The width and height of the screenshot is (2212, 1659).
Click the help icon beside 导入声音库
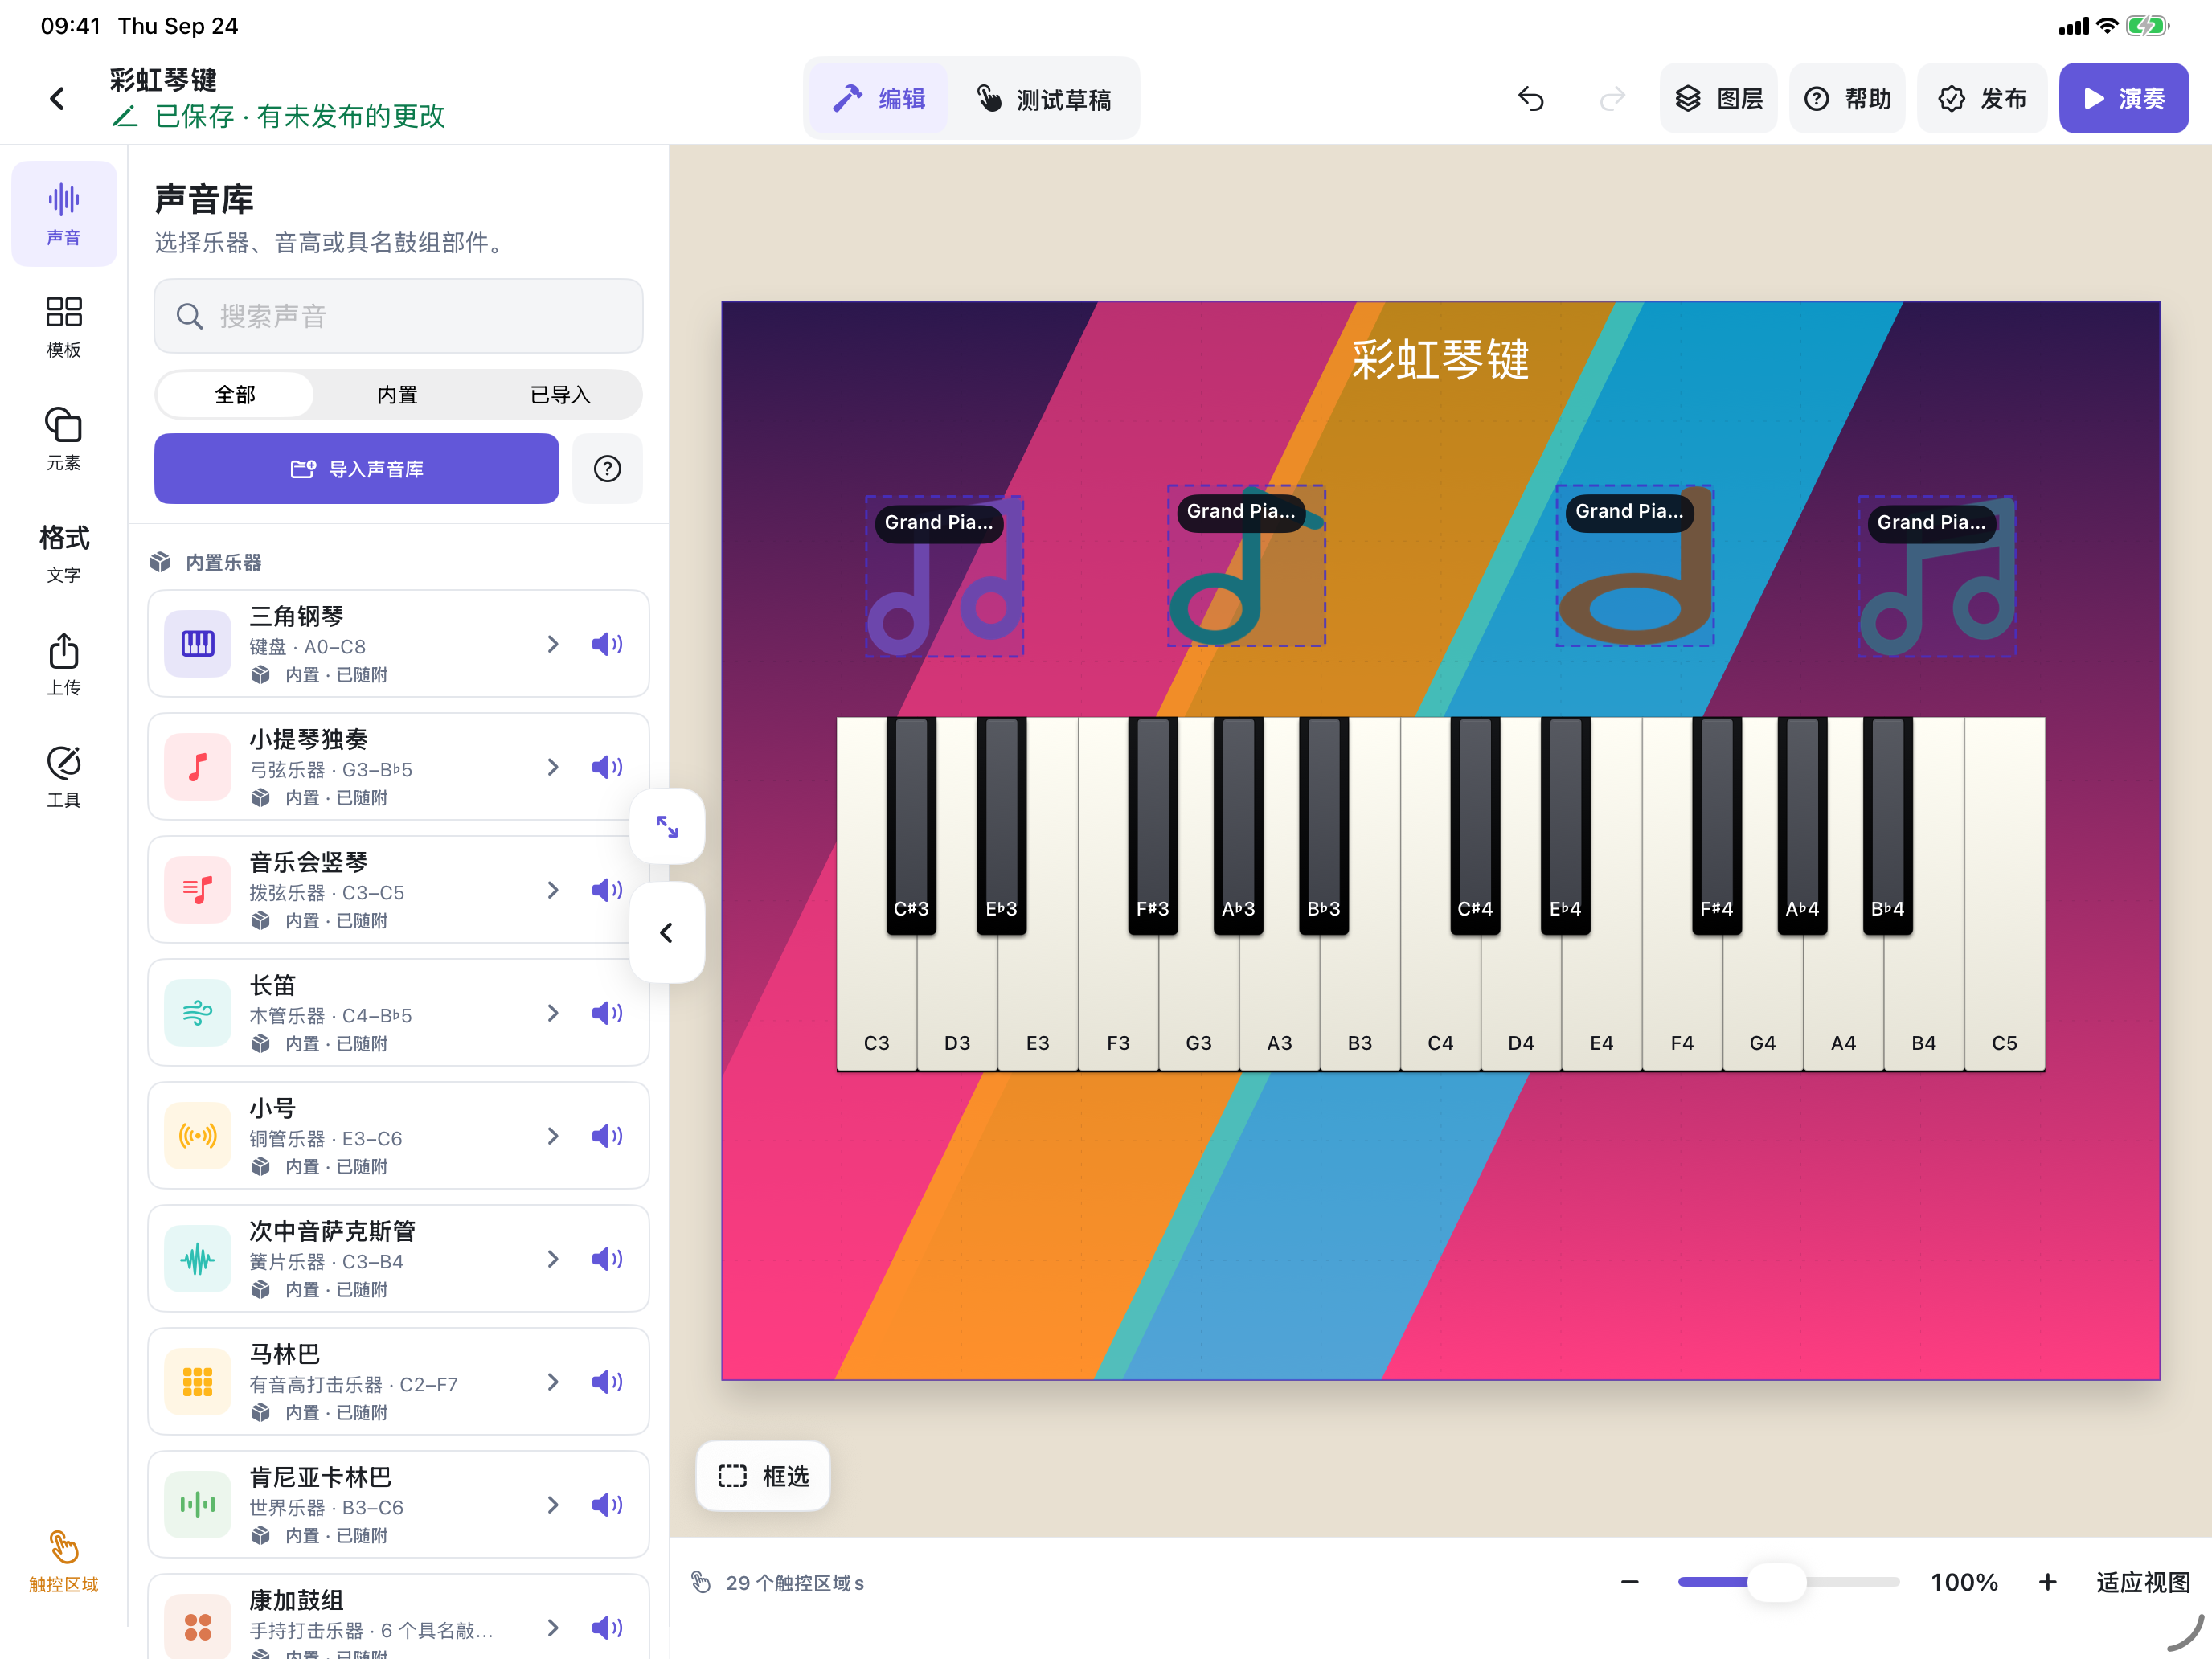click(607, 468)
